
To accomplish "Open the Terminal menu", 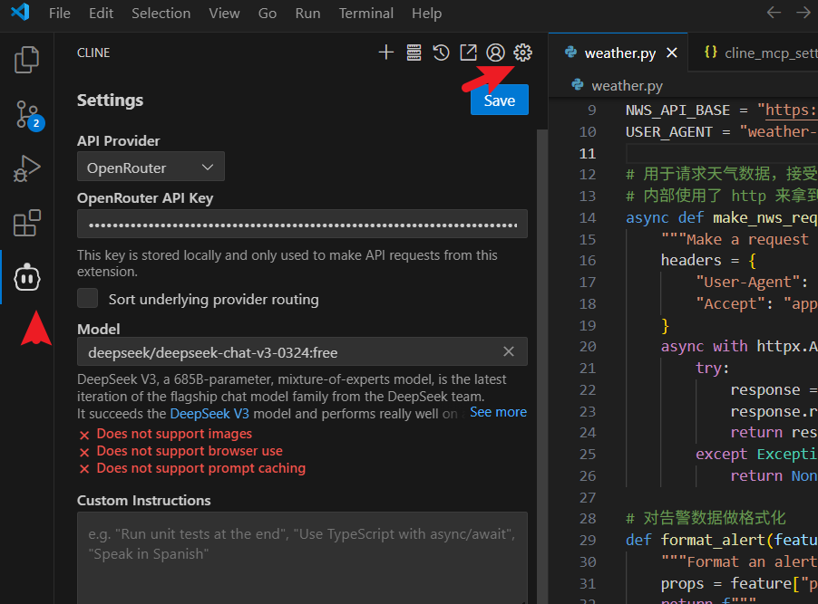I will pyautogui.click(x=365, y=13).
